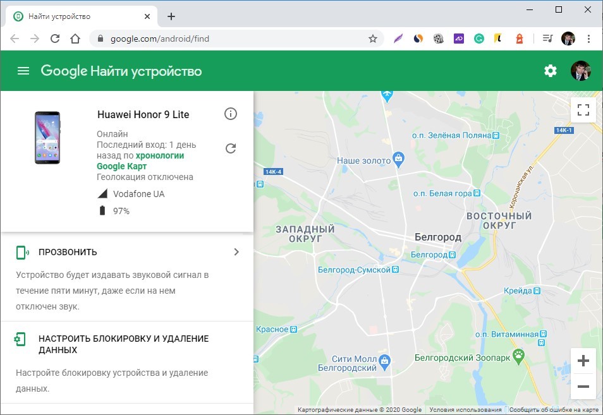Screen dimensions: 603x415
Task: Open НАСТРОИТЬ БЛОКИРОВКУ И УДАЛЕНИЕ ДАННЫХ
Action: click(123, 344)
